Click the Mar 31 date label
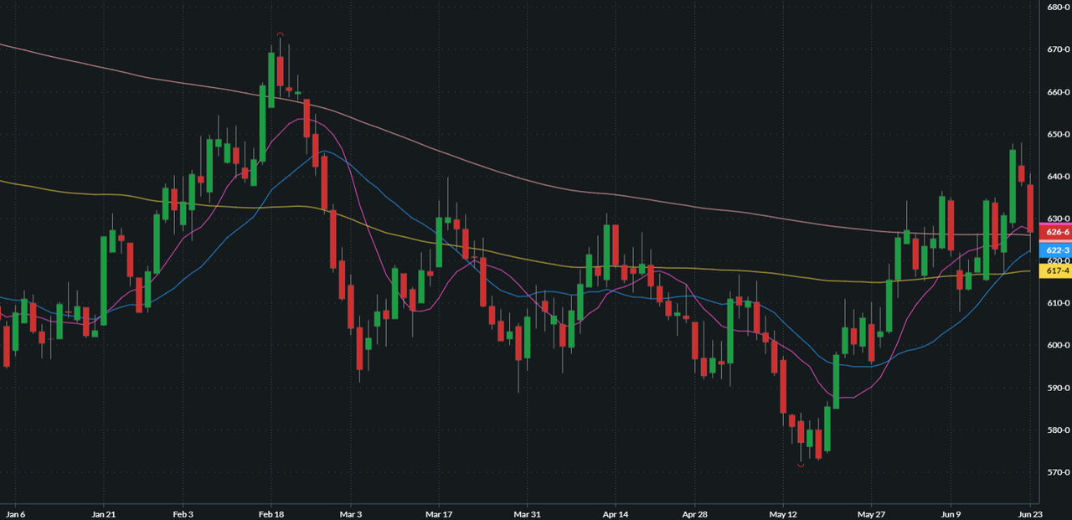1072x520 pixels. click(x=526, y=513)
